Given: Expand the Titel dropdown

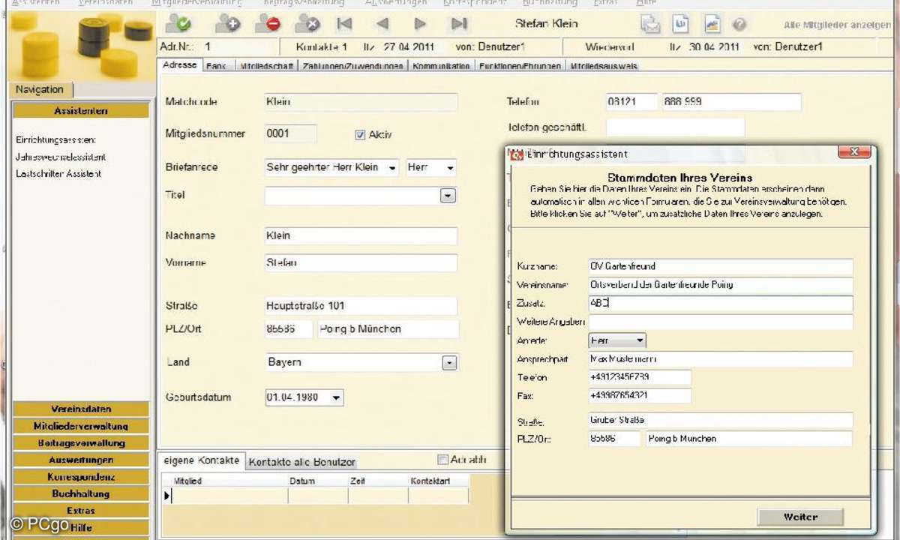Looking at the screenshot, I should [x=448, y=196].
